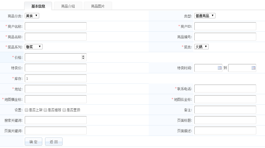Select the 基本信息 tab
Screen dimensions: 265x148
point(38,6)
